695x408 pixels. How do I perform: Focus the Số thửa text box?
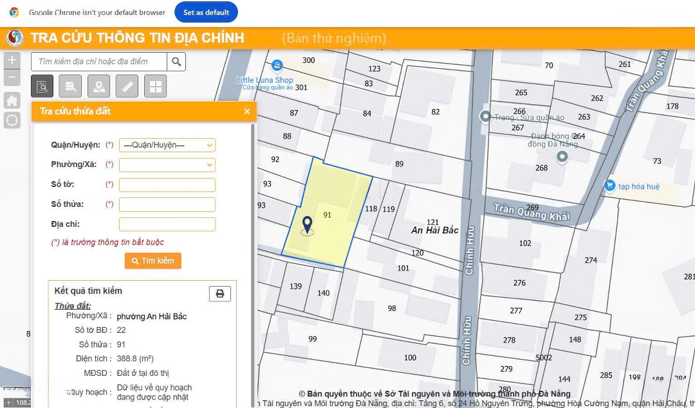click(x=167, y=205)
